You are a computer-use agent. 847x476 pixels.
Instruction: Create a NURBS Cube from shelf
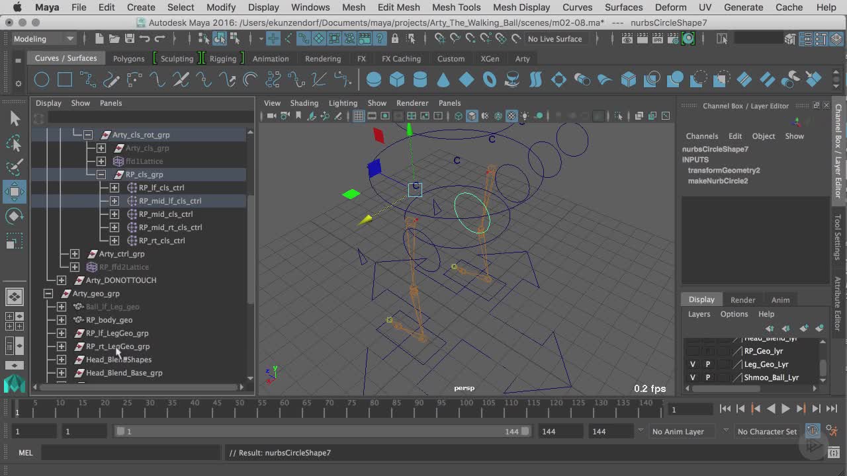[397, 80]
